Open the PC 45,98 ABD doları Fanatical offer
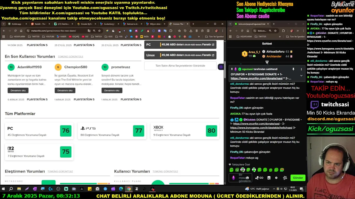Screen dimensions: 355x199 tap(180, 44)
